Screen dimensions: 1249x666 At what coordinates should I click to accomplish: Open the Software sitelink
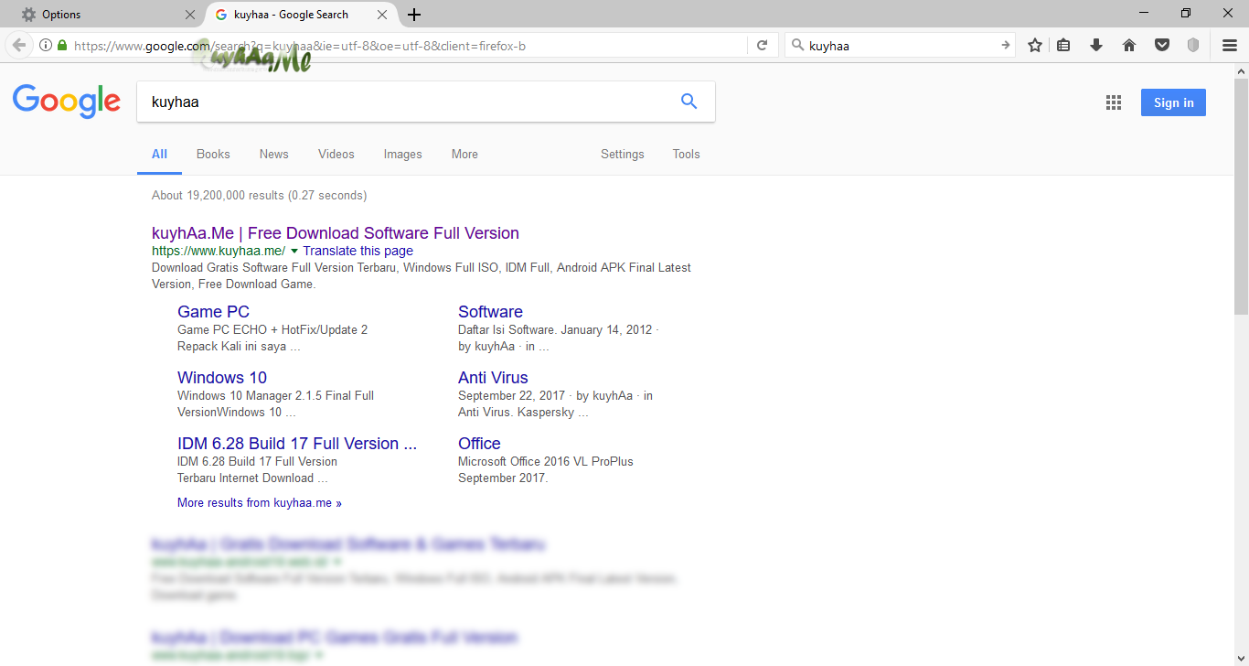(x=490, y=312)
